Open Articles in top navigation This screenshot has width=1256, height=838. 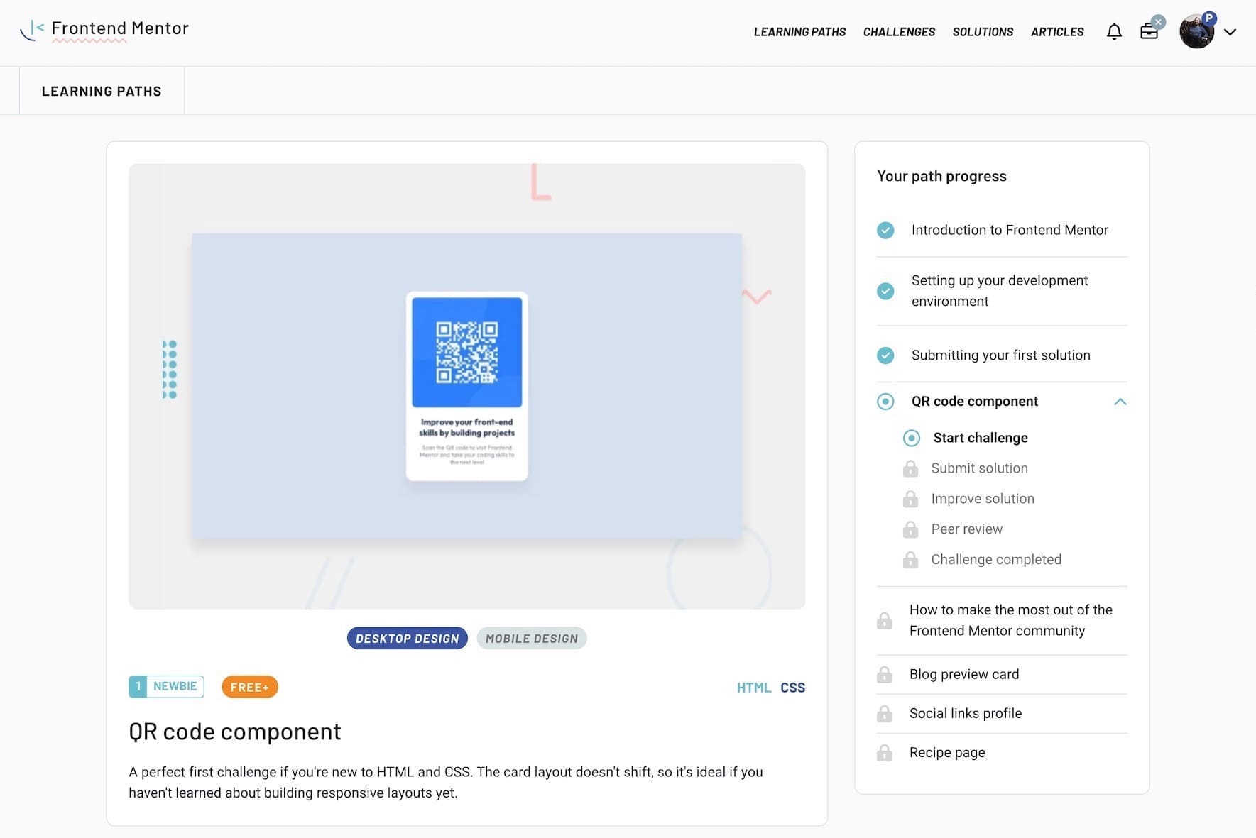pyautogui.click(x=1057, y=32)
